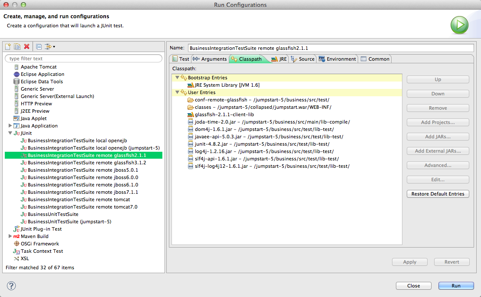The image size is (481, 297).
Task: Click the New launch configuration icon
Action: 8,46
